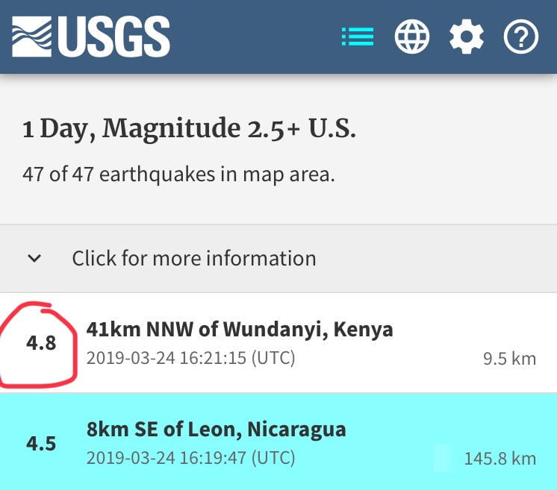Click the "1 Day, Magnitude 2.5+ U.S." heading
This screenshot has height=490, width=557.
tap(190, 129)
